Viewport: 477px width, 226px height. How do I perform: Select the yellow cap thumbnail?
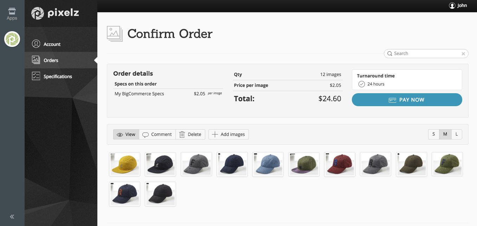(x=124, y=164)
